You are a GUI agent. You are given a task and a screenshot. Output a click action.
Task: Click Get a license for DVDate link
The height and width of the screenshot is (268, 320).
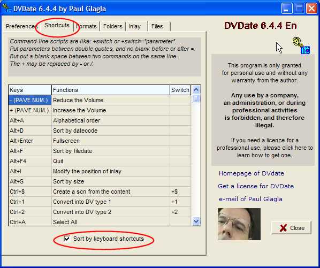256,186
